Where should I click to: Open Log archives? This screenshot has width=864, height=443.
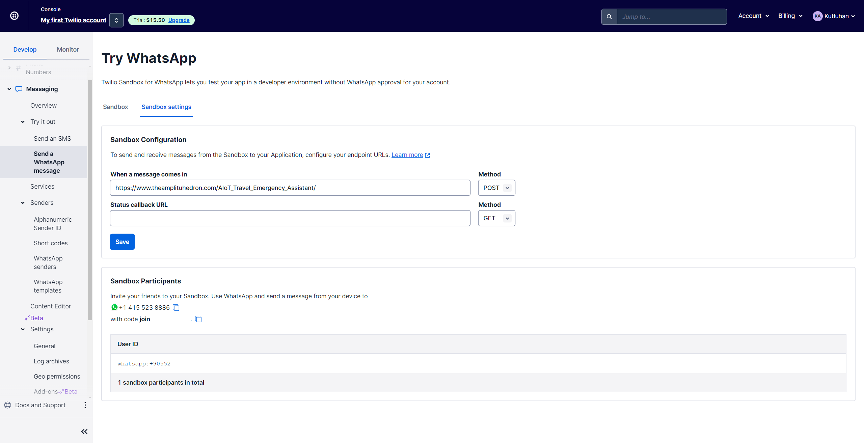[51, 361]
